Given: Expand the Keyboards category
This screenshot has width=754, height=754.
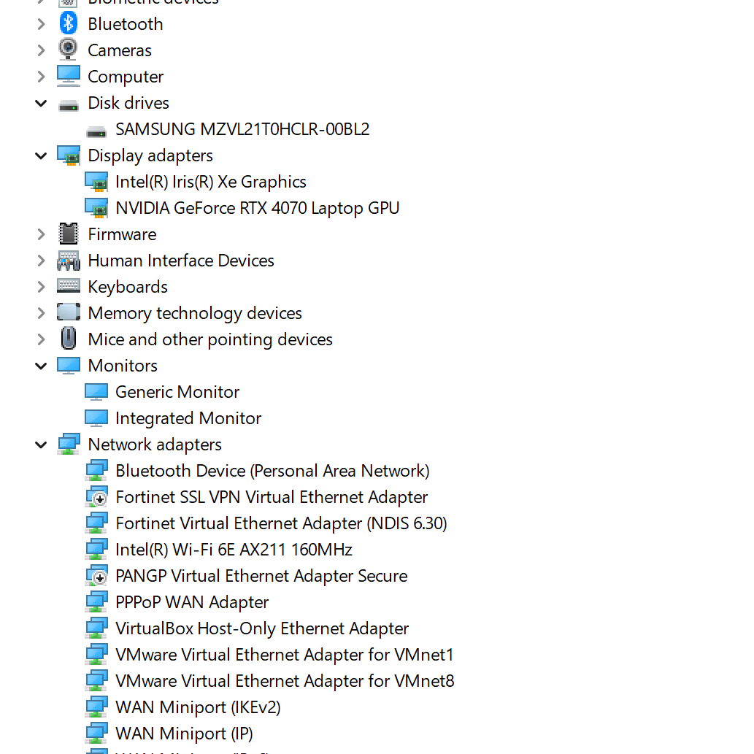Looking at the screenshot, I should tap(42, 287).
